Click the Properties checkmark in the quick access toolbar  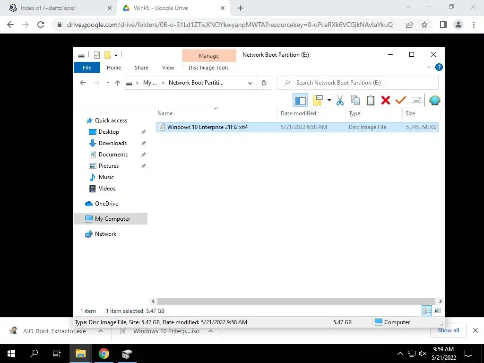coord(97,55)
